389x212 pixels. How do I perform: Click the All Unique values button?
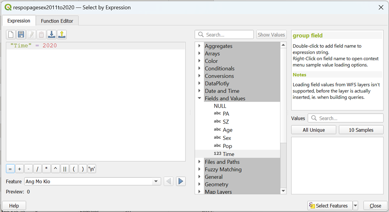(314, 130)
